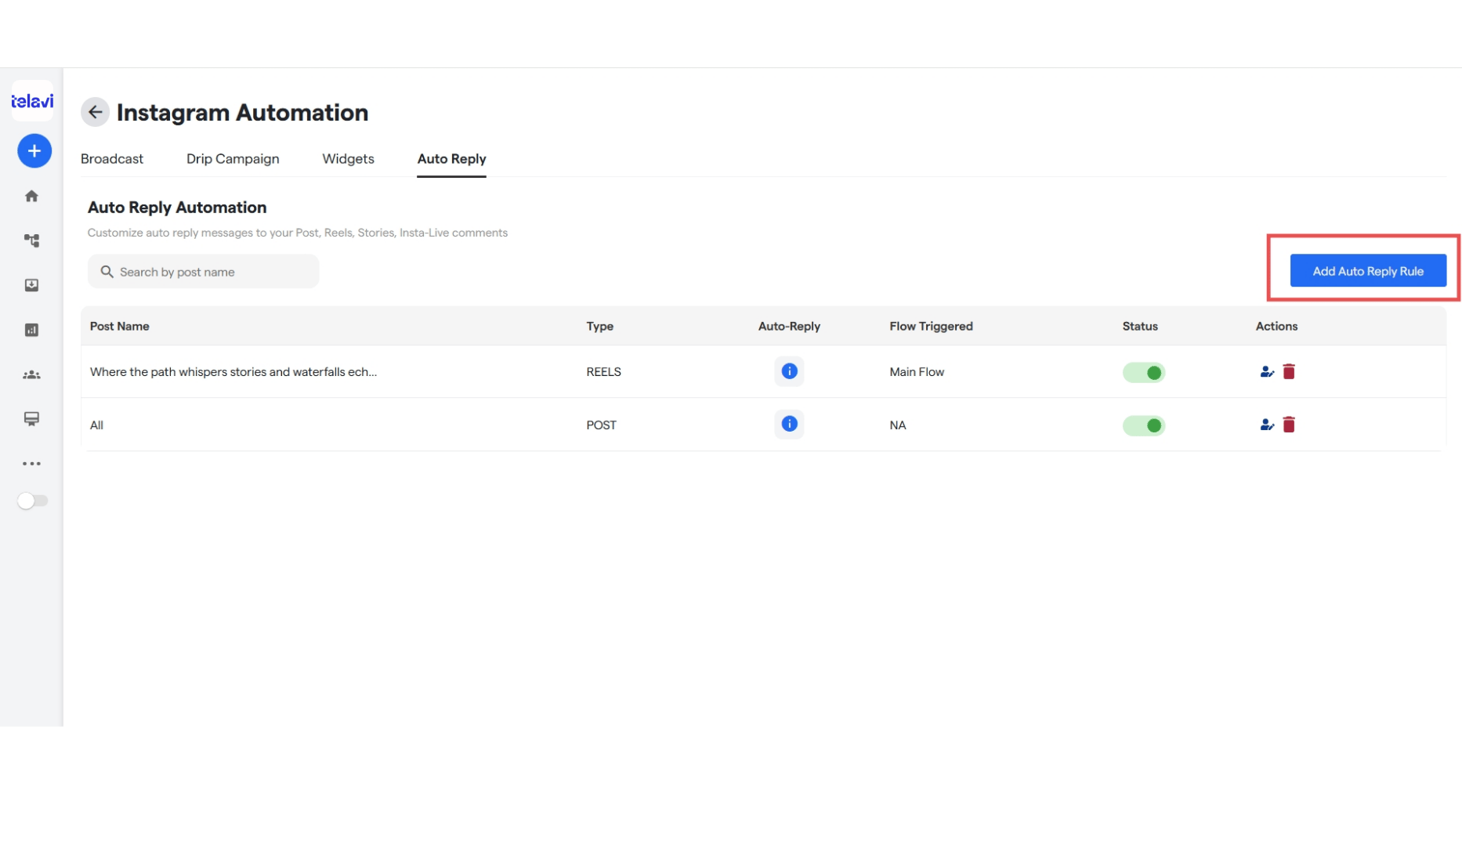Edit the REELS auto reply rule
The image size is (1462, 846).
point(1266,372)
